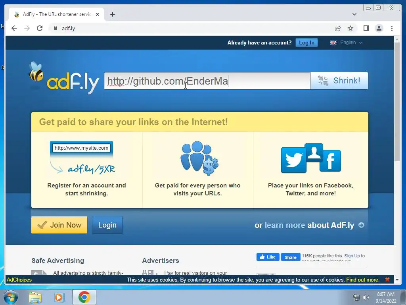Image resolution: width=406 pixels, height=305 pixels.
Task: Click the Register for an account text
Action: pos(86,189)
